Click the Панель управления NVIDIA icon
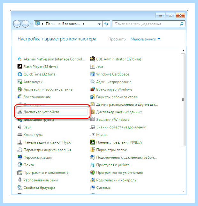Viewport: 198px width, 206px height. coord(93,142)
